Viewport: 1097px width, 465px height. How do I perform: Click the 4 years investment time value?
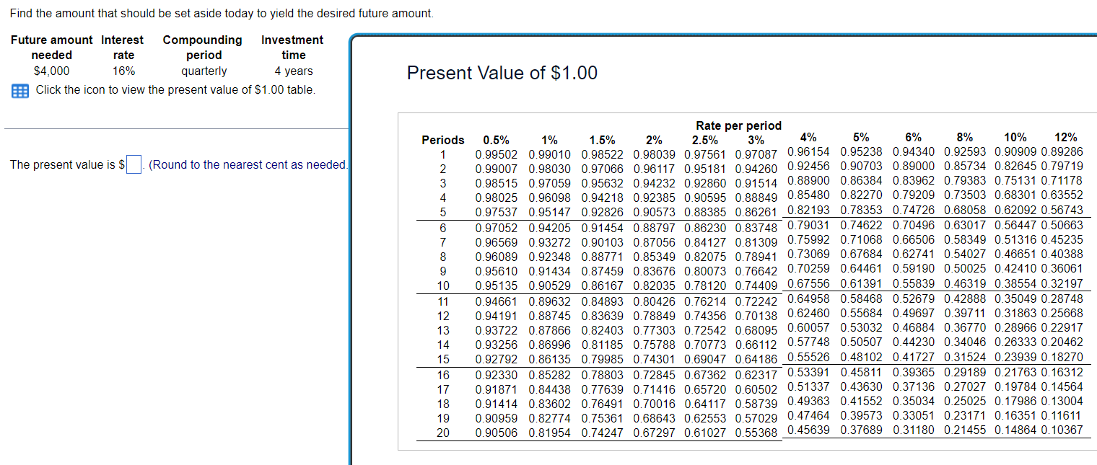click(293, 71)
